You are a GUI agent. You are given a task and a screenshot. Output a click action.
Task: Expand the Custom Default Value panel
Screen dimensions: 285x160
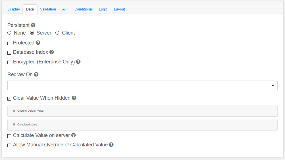pos(30,111)
